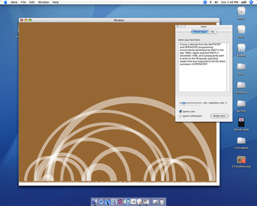
Task: Open Spotlight search in menu bar
Action: point(251,2)
